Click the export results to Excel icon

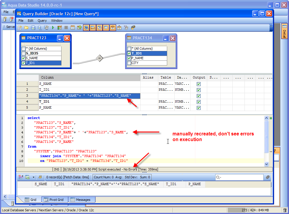pos(27,177)
